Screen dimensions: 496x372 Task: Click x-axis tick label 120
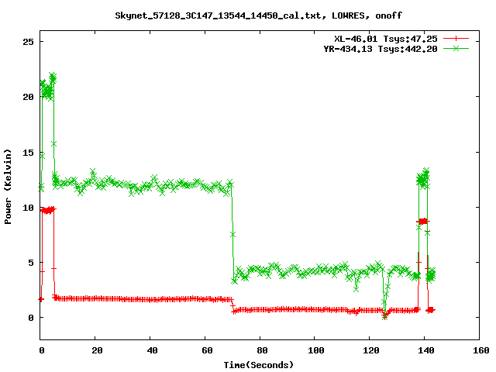tap(371, 350)
